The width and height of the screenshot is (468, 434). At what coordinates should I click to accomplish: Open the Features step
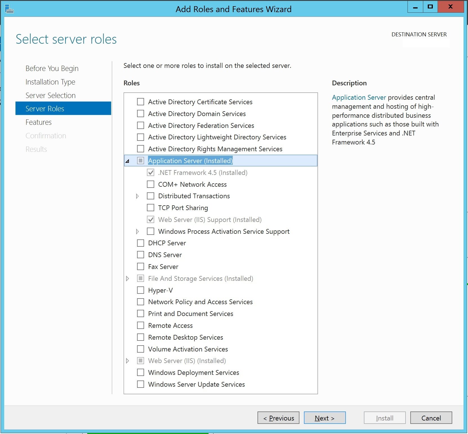point(39,122)
